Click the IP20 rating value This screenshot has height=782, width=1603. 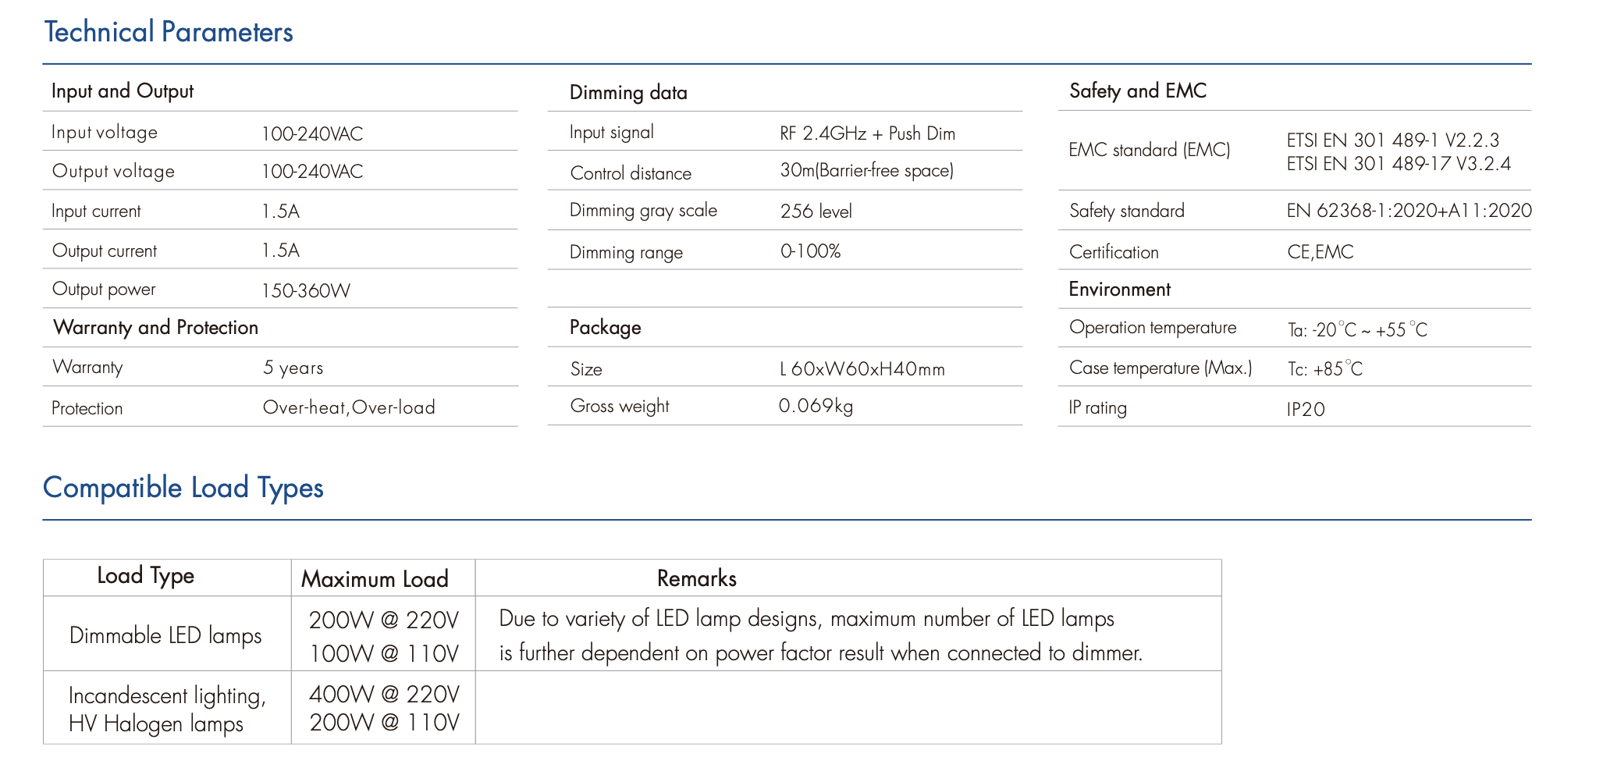[x=1306, y=410]
